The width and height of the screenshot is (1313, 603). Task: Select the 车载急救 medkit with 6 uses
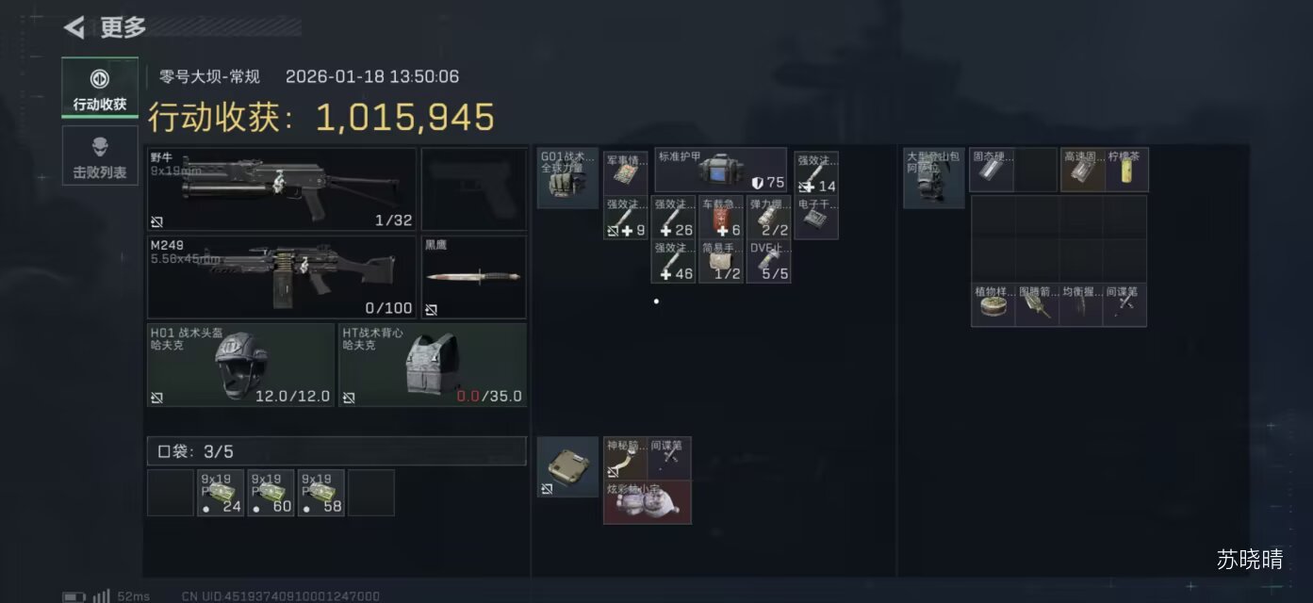point(721,218)
